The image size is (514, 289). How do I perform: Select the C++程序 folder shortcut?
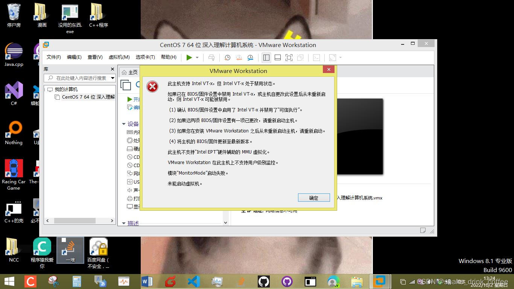point(98,15)
